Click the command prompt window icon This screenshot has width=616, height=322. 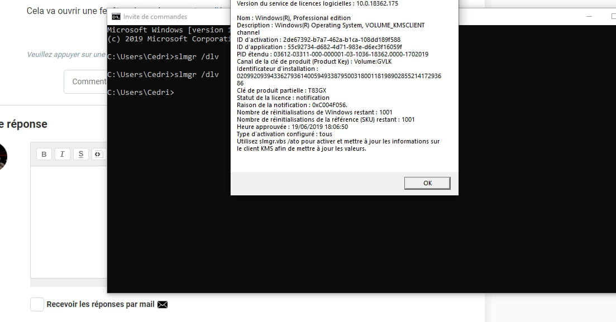116,17
